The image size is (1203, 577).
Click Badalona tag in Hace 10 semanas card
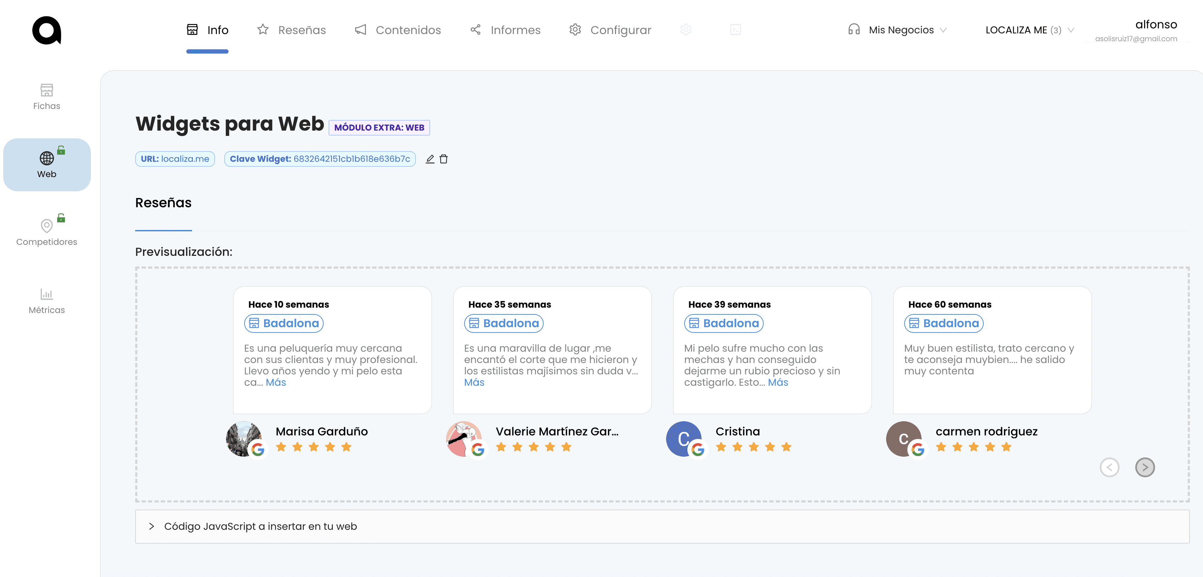284,323
